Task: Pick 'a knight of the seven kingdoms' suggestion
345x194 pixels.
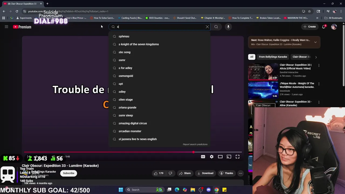Action: (159, 44)
